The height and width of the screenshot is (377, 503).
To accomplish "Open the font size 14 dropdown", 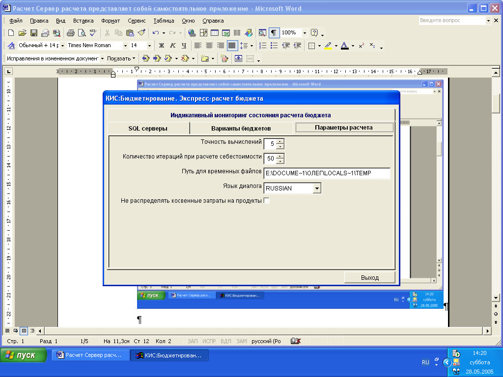I will [149, 46].
